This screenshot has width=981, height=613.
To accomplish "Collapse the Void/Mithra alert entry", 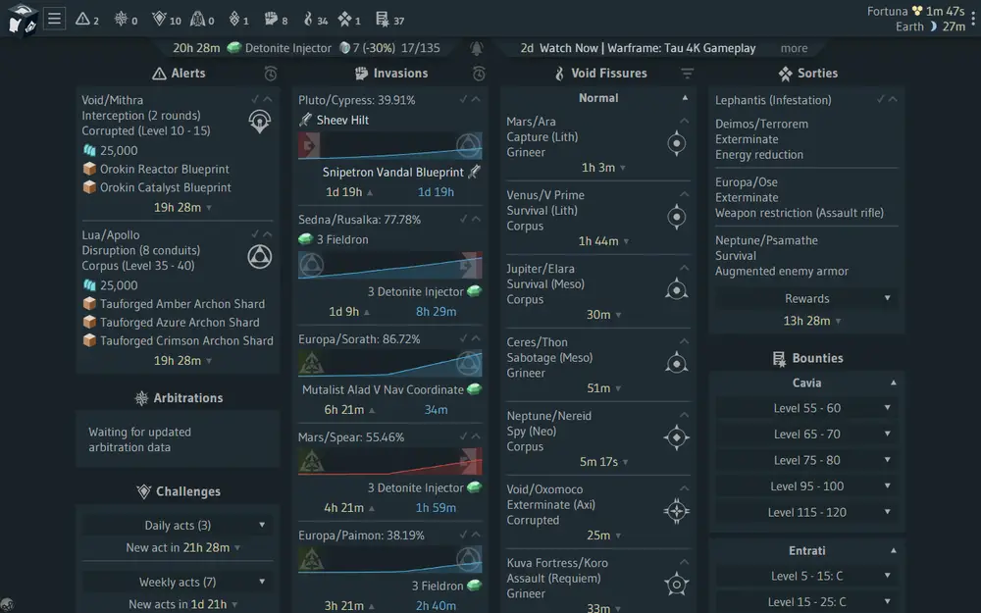I will coord(268,99).
